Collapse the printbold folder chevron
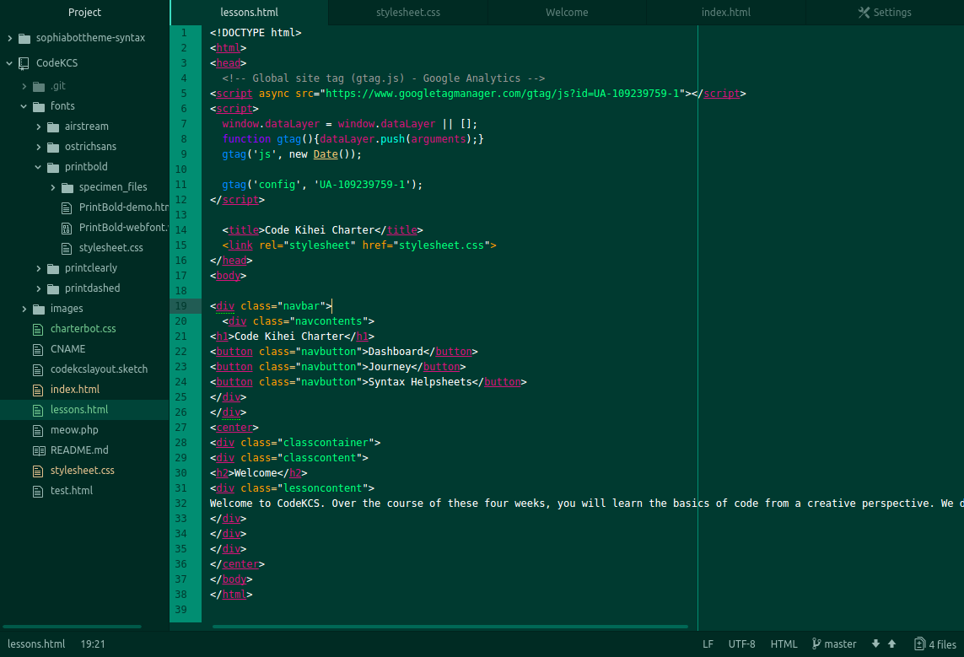 click(38, 167)
